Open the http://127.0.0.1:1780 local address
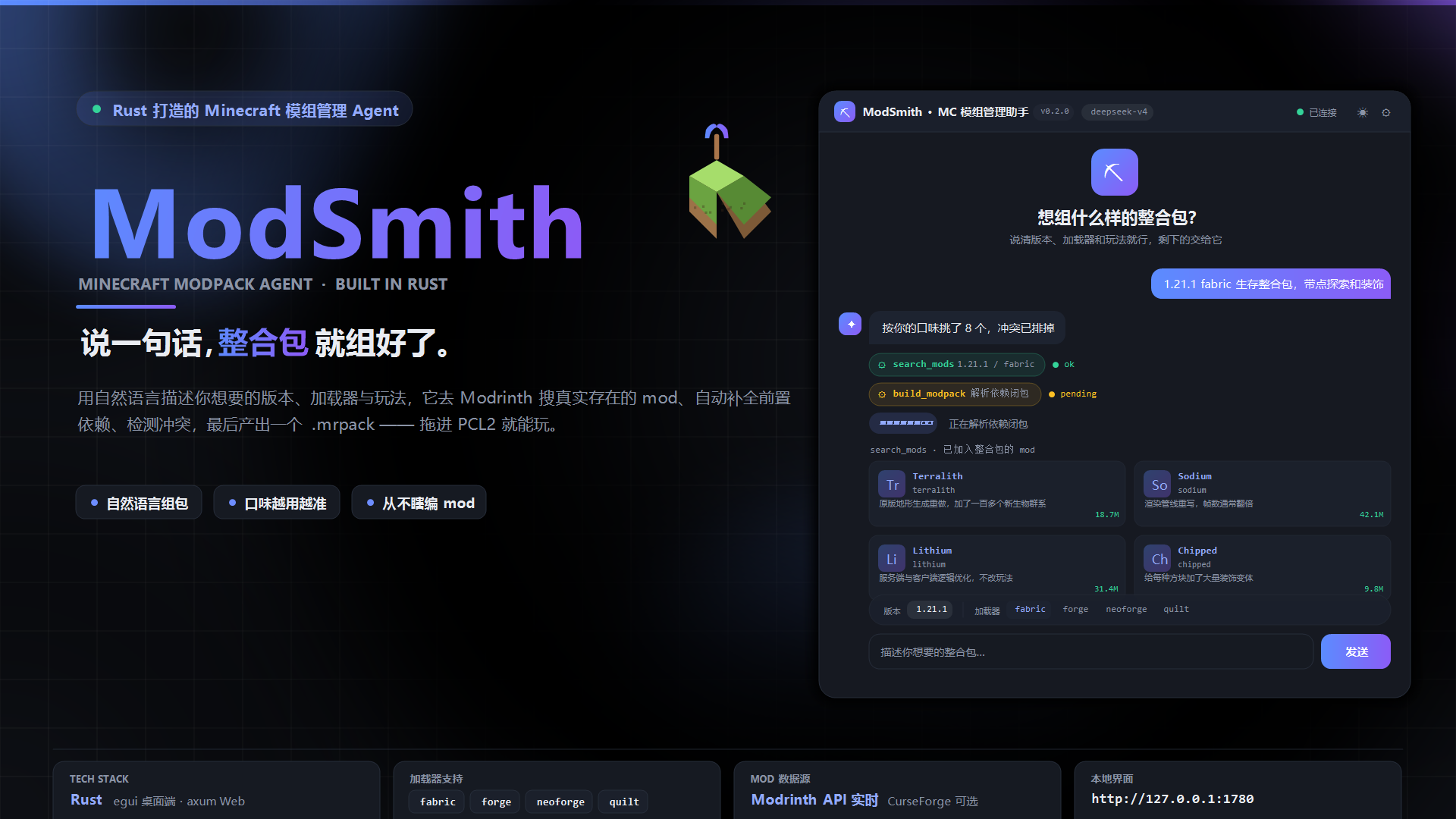 pyautogui.click(x=1172, y=799)
